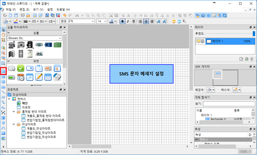Select the green cylinder symbol
257x155 pixels.
coord(57,45)
